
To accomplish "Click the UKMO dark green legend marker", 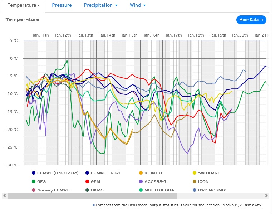I will point(87,190).
